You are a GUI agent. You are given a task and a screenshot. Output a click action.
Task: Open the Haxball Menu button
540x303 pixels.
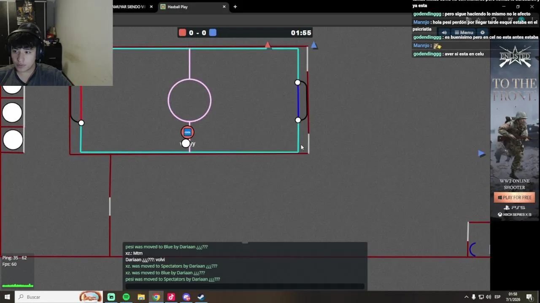pos(464,32)
